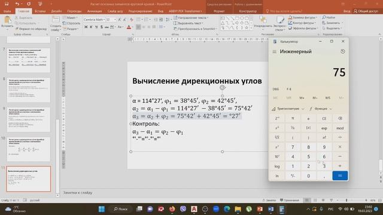
Task: Open the font color red A swatch
Action: 129,27
